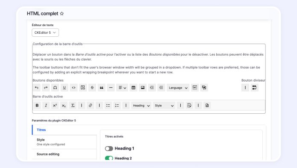The image size is (297, 168).
Task: Click the One style configured text
Action: (51, 144)
